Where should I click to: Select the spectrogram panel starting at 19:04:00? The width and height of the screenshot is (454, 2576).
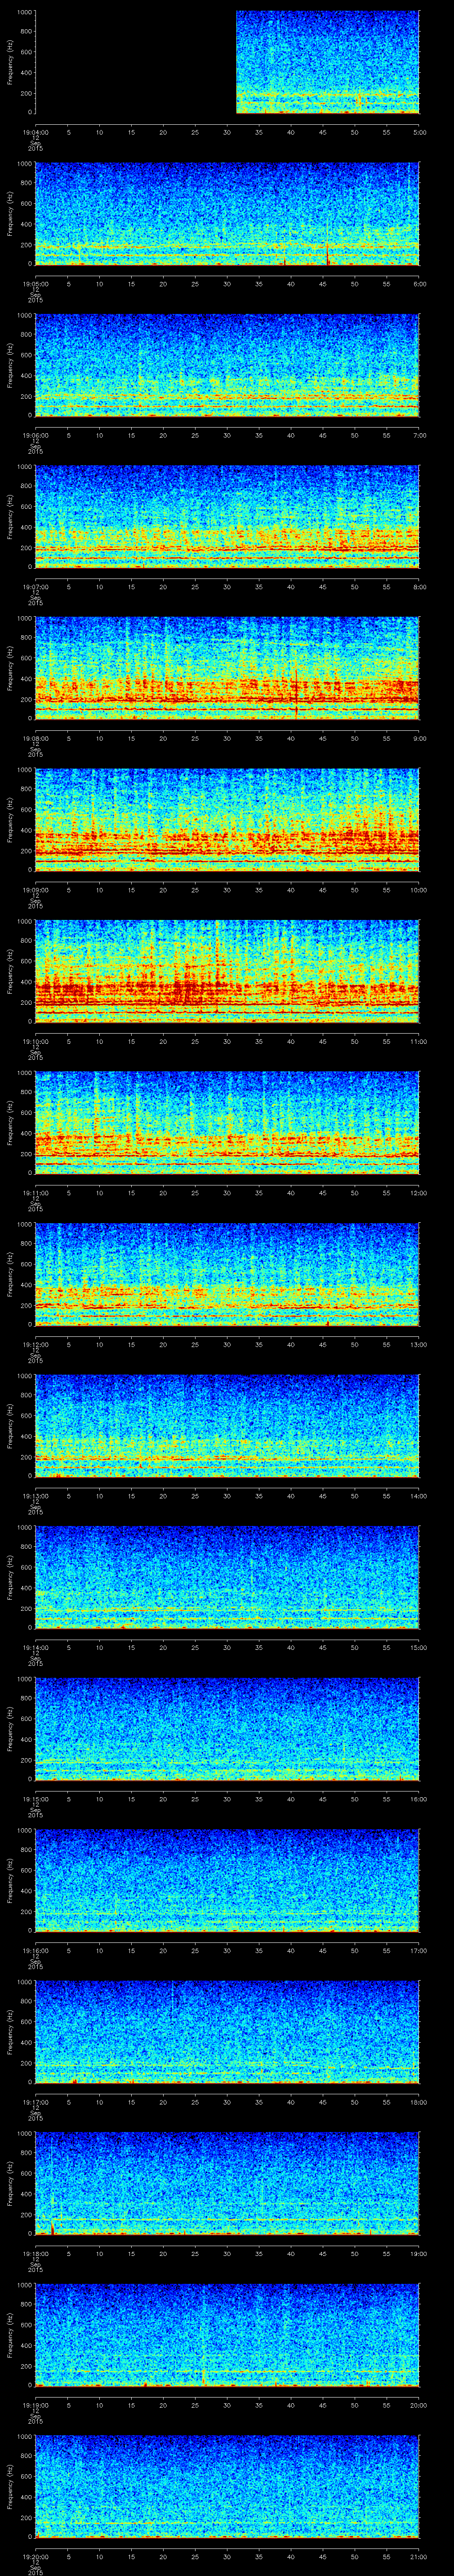227,63
